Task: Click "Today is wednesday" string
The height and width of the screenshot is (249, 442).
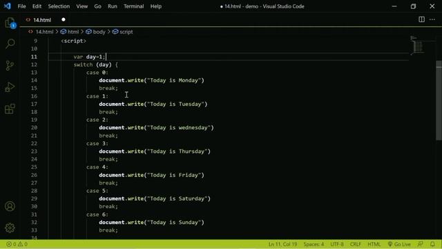Action: (179, 127)
